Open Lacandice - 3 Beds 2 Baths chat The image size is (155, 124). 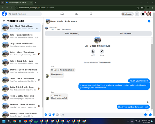(x=21, y=106)
